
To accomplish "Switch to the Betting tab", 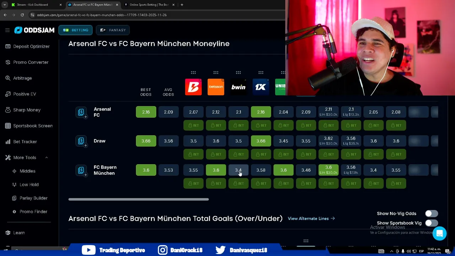I will point(75,30).
